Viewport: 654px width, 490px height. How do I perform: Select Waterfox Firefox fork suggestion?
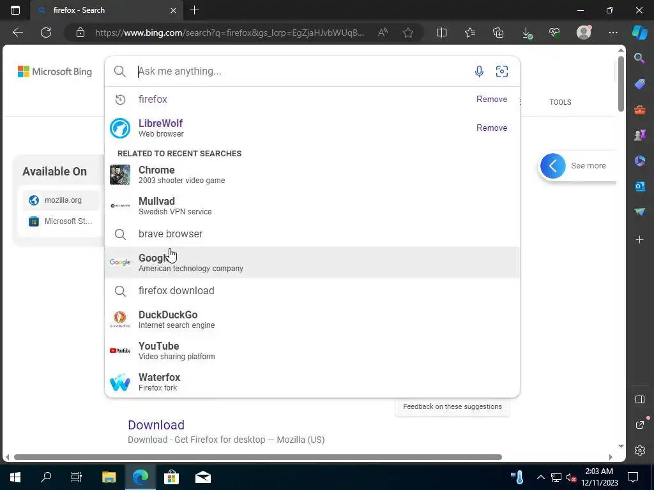point(312,382)
